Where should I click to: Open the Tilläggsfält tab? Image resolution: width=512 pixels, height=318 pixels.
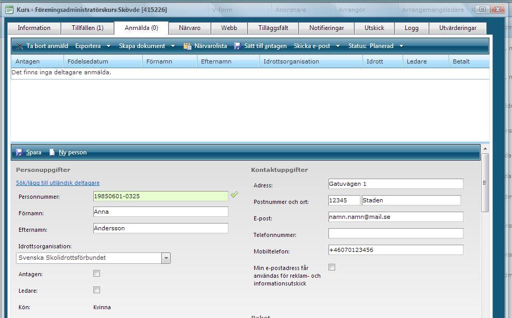point(273,28)
